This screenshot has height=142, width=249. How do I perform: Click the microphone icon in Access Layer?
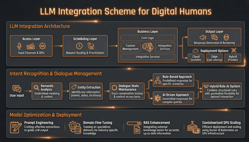point(19,46)
